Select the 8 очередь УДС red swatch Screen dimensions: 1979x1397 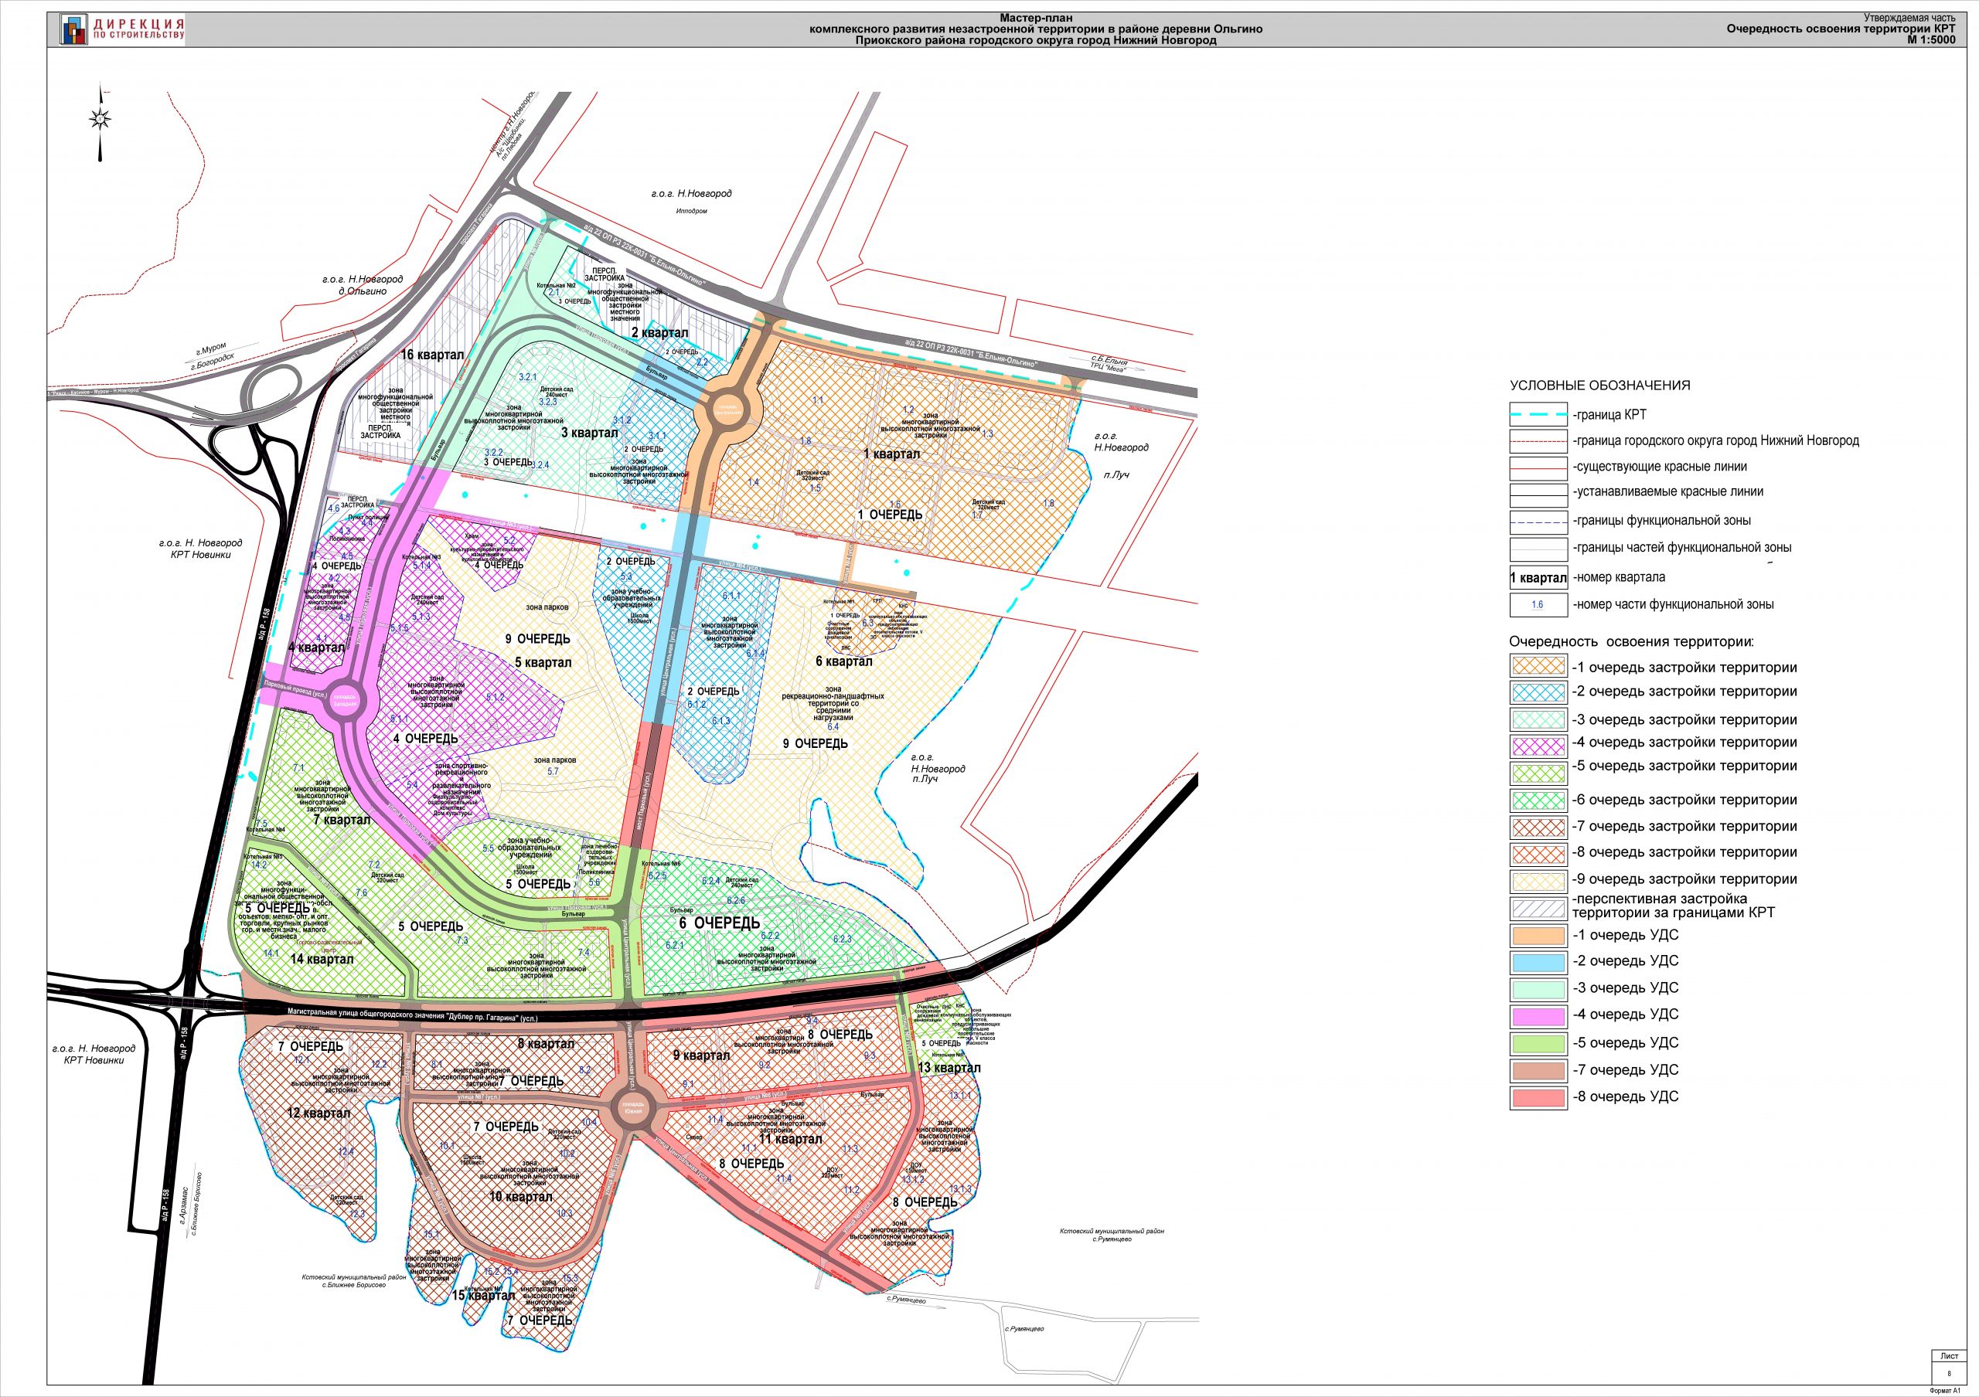[x=1538, y=1098]
